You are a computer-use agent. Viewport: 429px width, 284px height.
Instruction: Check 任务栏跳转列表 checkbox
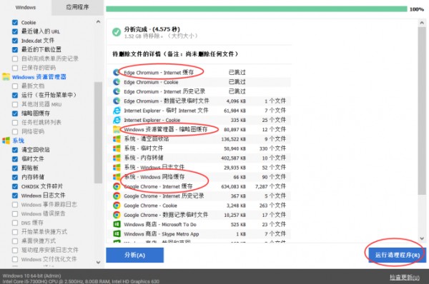pyautogui.click(x=15, y=123)
